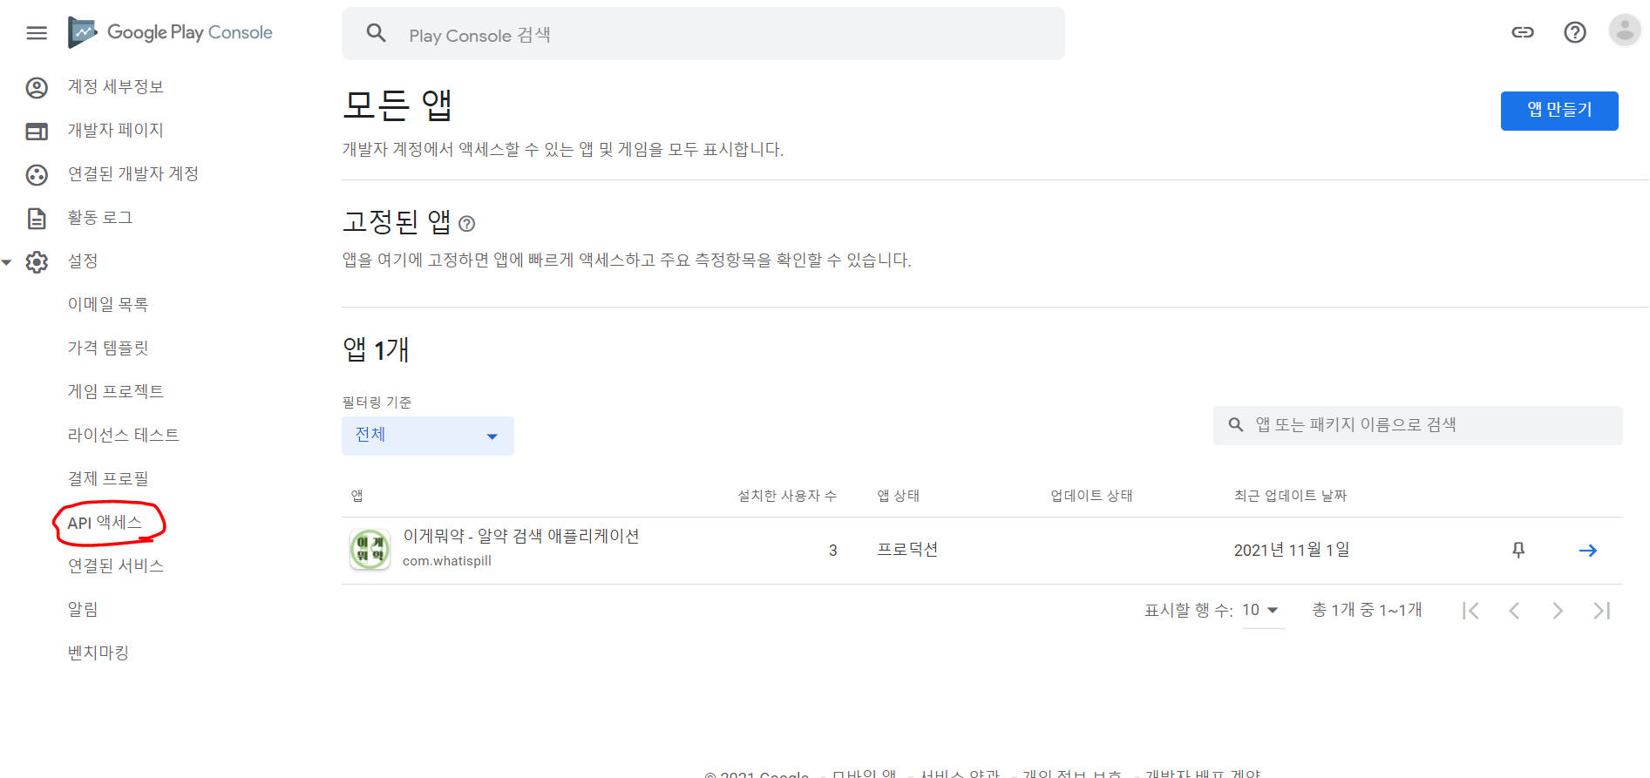
Task: Click the 최근 업데이트 날짜 column header
Action: click(1291, 496)
